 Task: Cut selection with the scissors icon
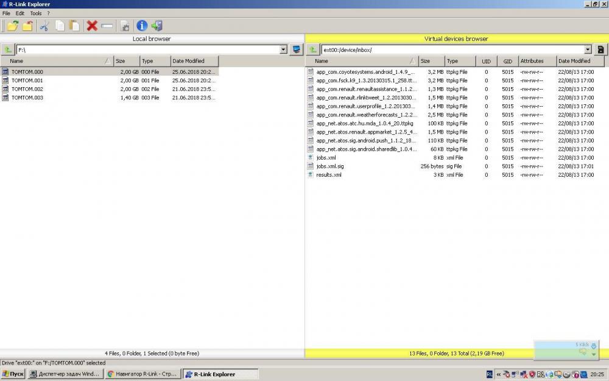click(44, 26)
